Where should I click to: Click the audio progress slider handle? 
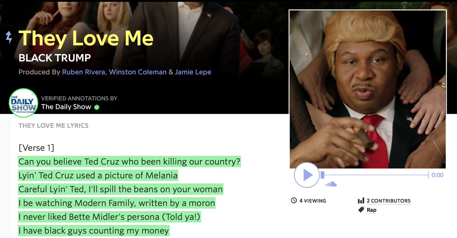323,175
